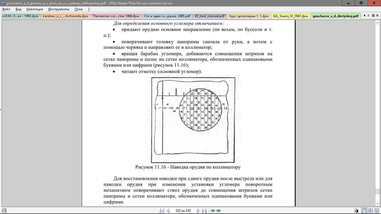Show the navigation sidebar panel icon

click(x=4, y=211)
